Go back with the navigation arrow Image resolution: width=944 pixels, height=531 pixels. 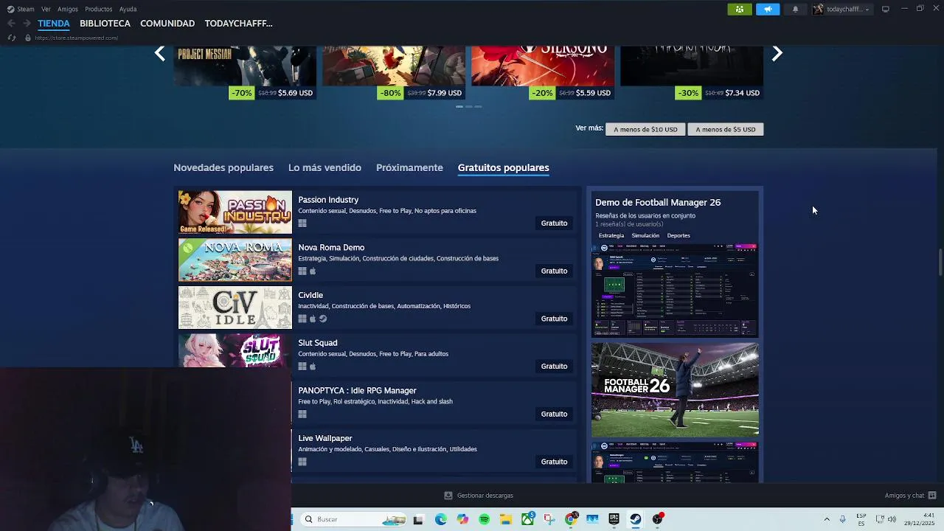11,23
